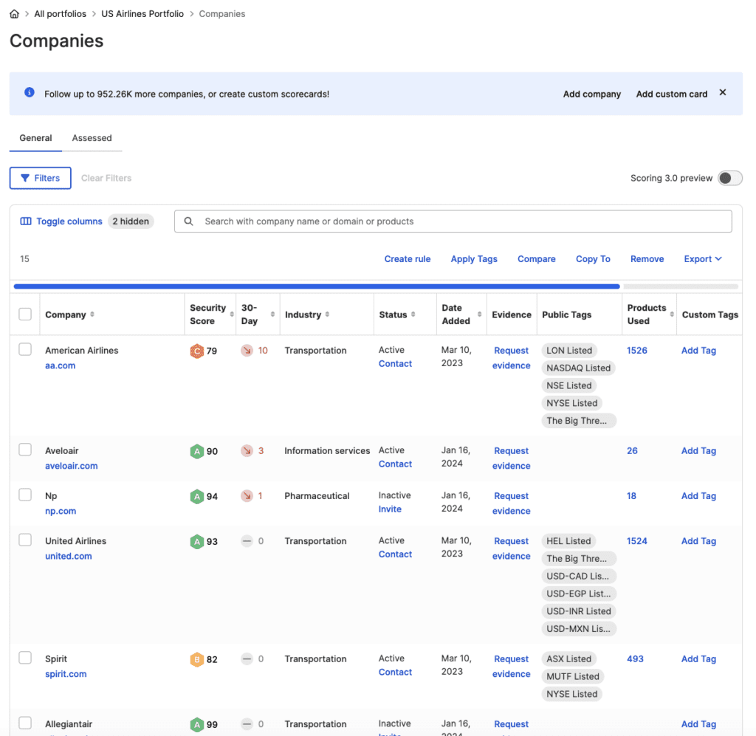Image resolution: width=756 pixels, height=736 pixels.
Task: Click Create rule action
Action: [408, 259]
